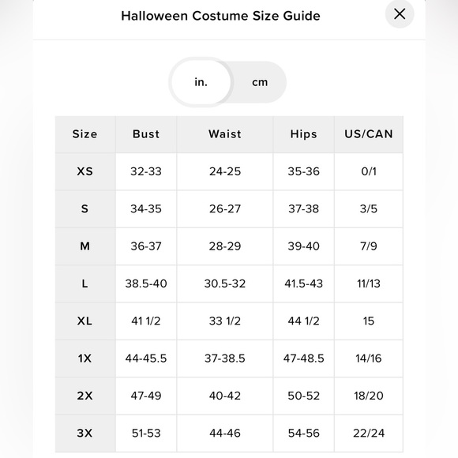Select the 3X size row label
The image size is (458, 458).
(85, 434)
